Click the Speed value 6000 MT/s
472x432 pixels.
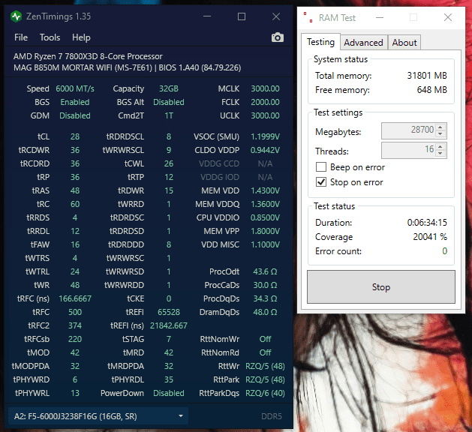point(75,88)
